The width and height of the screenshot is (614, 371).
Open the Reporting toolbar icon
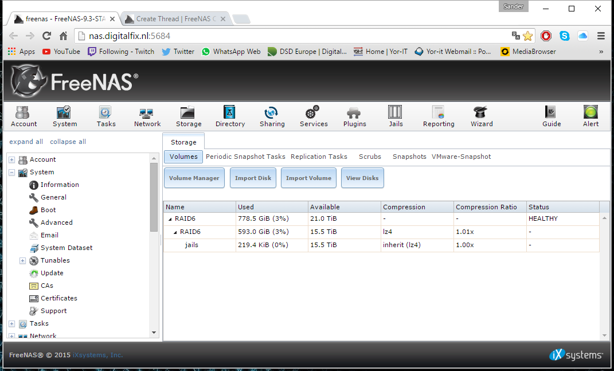point(439,116)
